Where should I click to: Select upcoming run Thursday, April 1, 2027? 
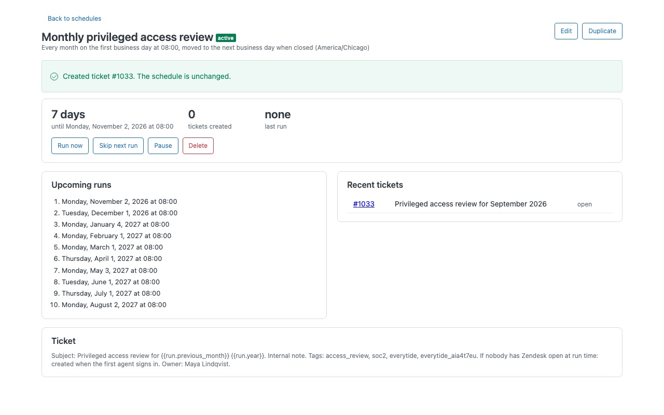click(112, 258)
